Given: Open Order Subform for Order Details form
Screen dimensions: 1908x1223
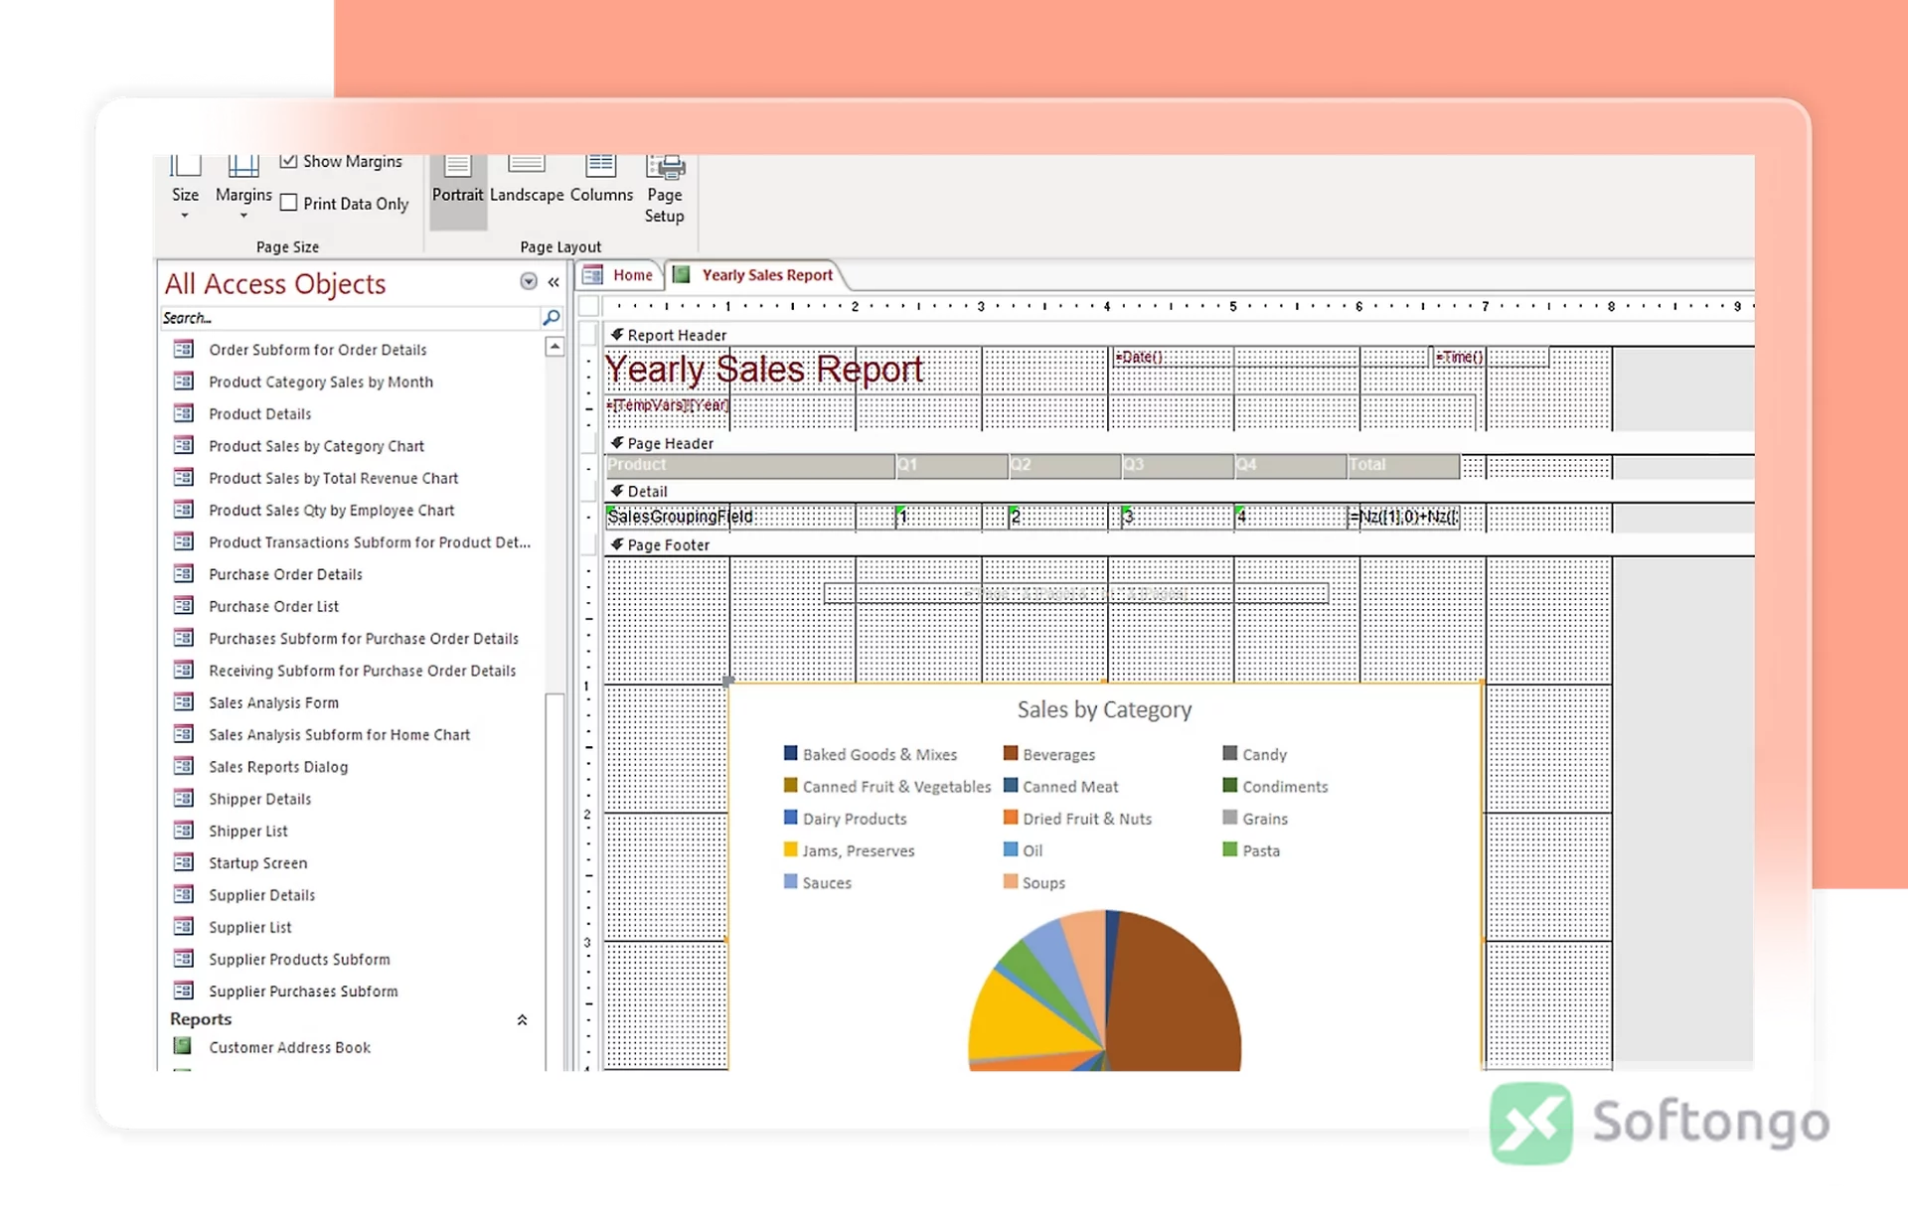Looking at the screenshot, I should point(317,350).
